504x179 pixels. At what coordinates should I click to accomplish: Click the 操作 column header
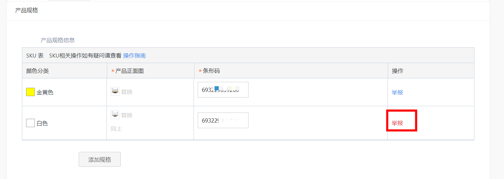397,71
